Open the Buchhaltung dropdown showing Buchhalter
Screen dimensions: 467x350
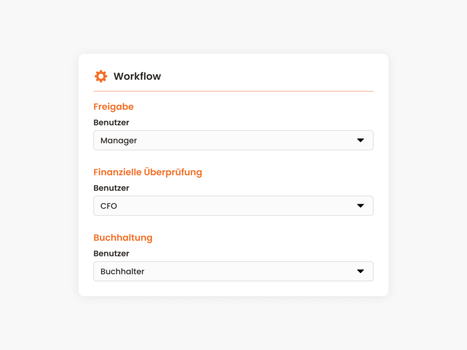(233, 271)
